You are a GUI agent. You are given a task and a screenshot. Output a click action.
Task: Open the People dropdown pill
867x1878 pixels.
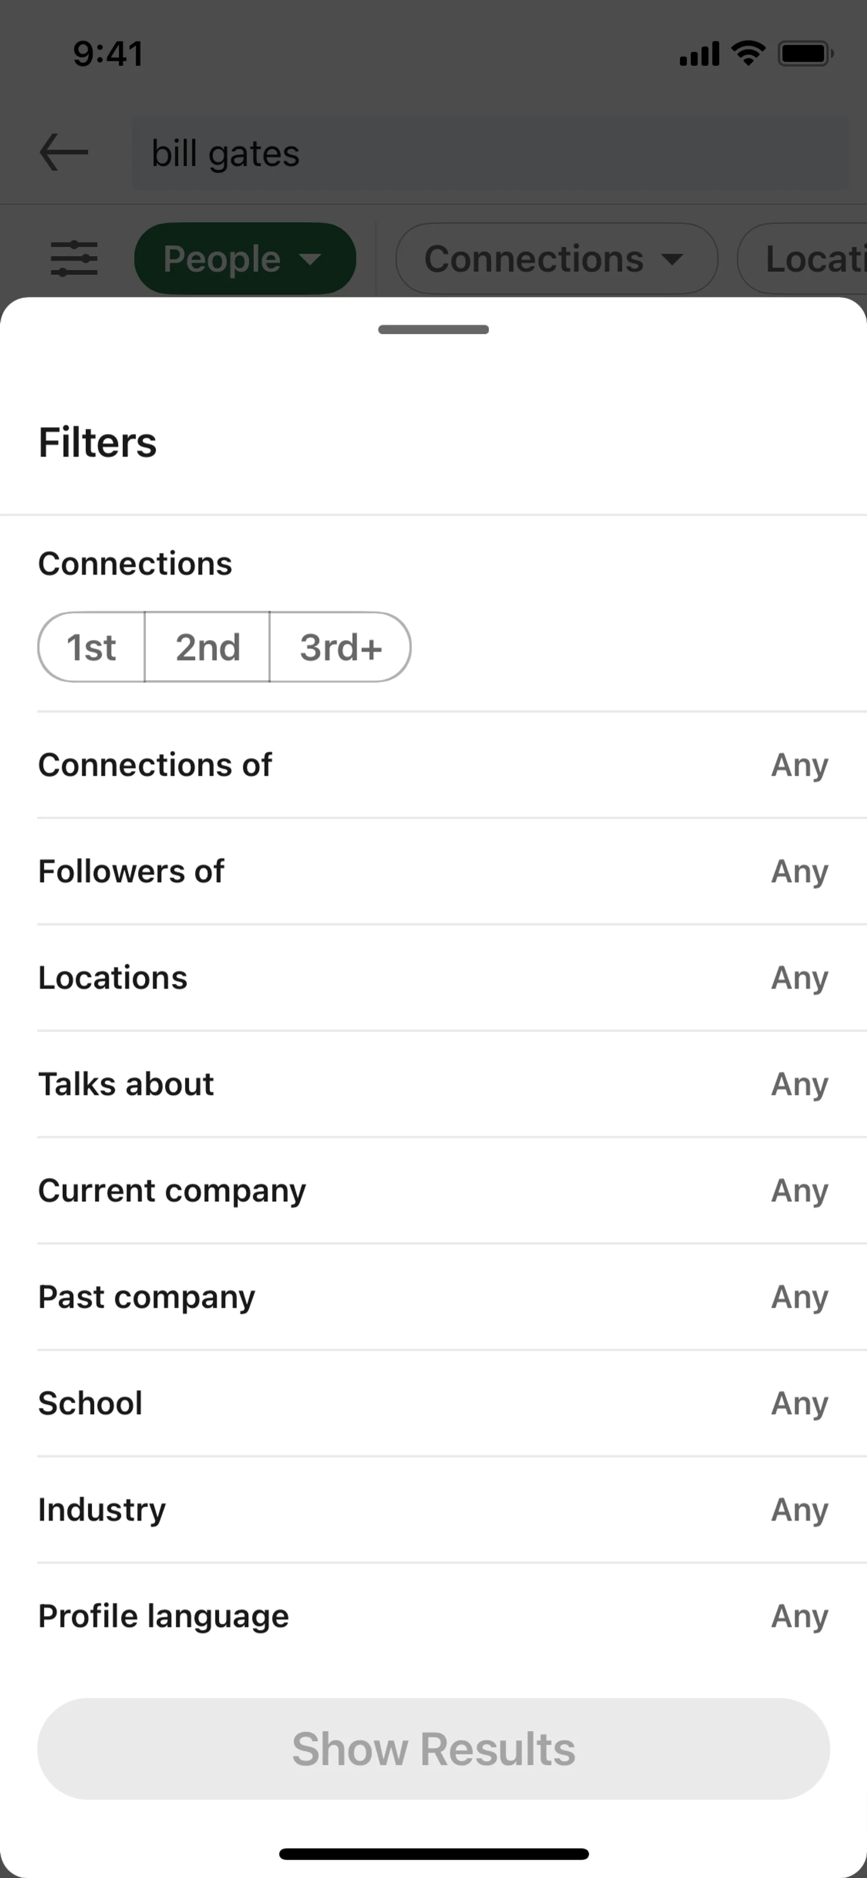(245, 259)
